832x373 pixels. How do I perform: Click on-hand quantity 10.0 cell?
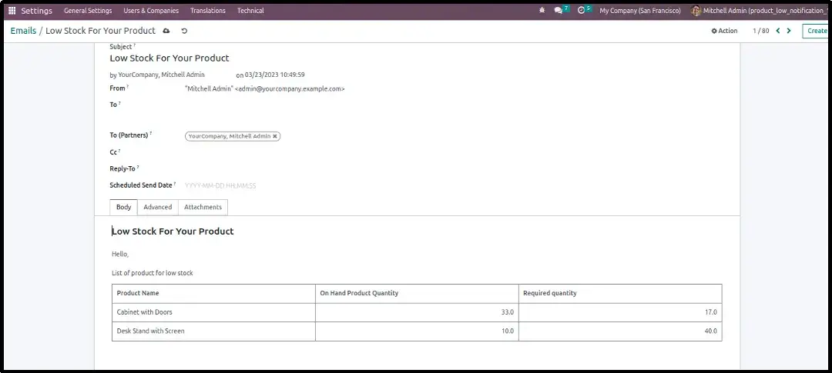click(x=417, y=331)
